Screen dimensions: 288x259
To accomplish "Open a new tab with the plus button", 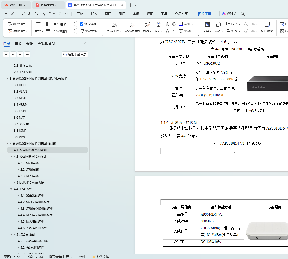I will click(x=131, y=5).
